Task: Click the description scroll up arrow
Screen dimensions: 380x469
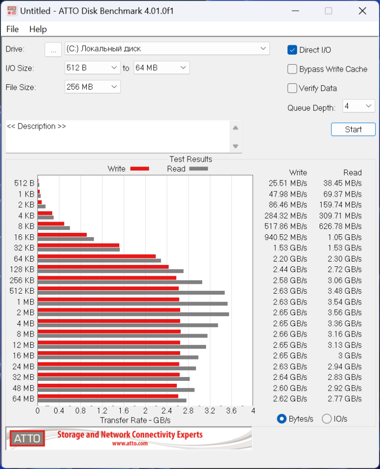Action: (x=235, y=128)
